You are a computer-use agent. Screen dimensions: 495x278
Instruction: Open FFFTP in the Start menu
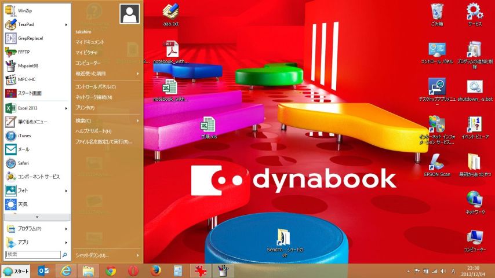(23, 52)
